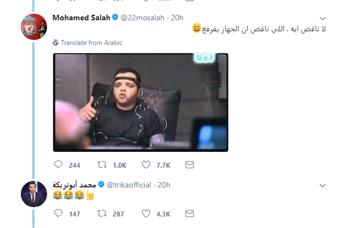The width and height of the screenshot is (347, 228).
Task: Open the image attached to Salah's tweet
Action: (140, 102)
